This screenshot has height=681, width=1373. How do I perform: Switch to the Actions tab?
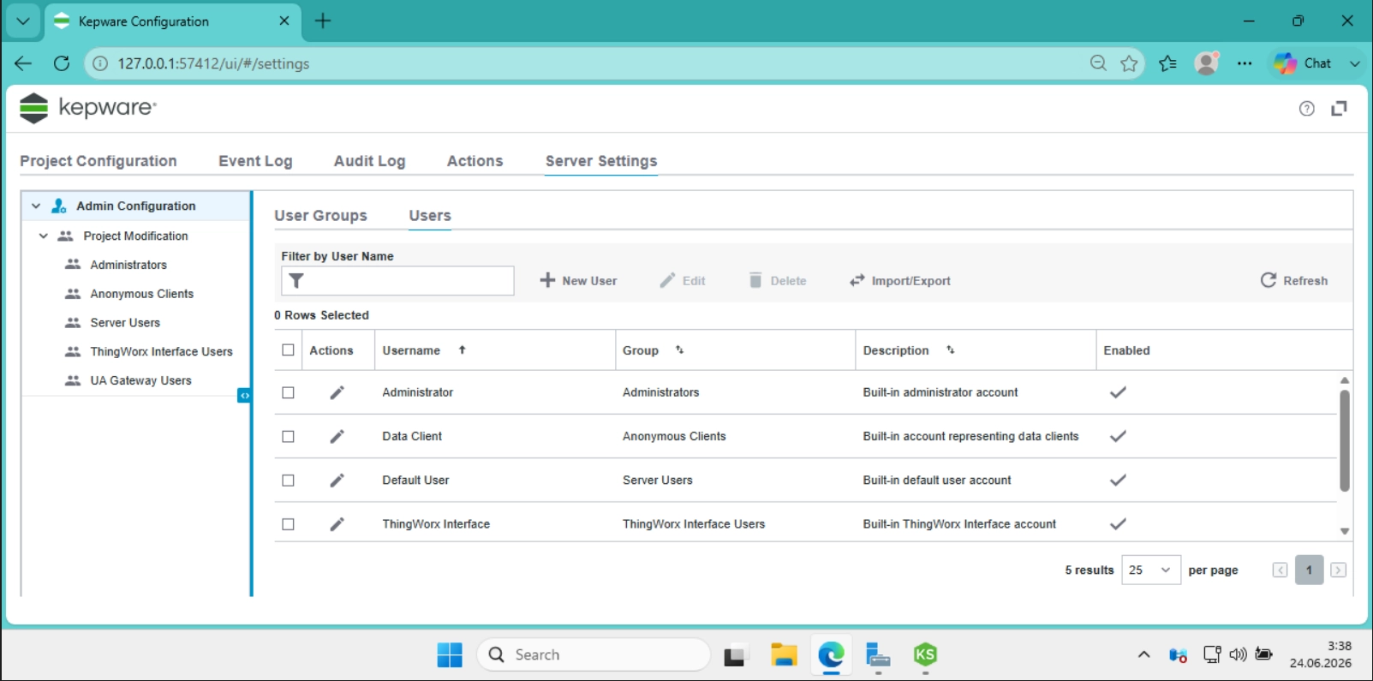[475, 161]
